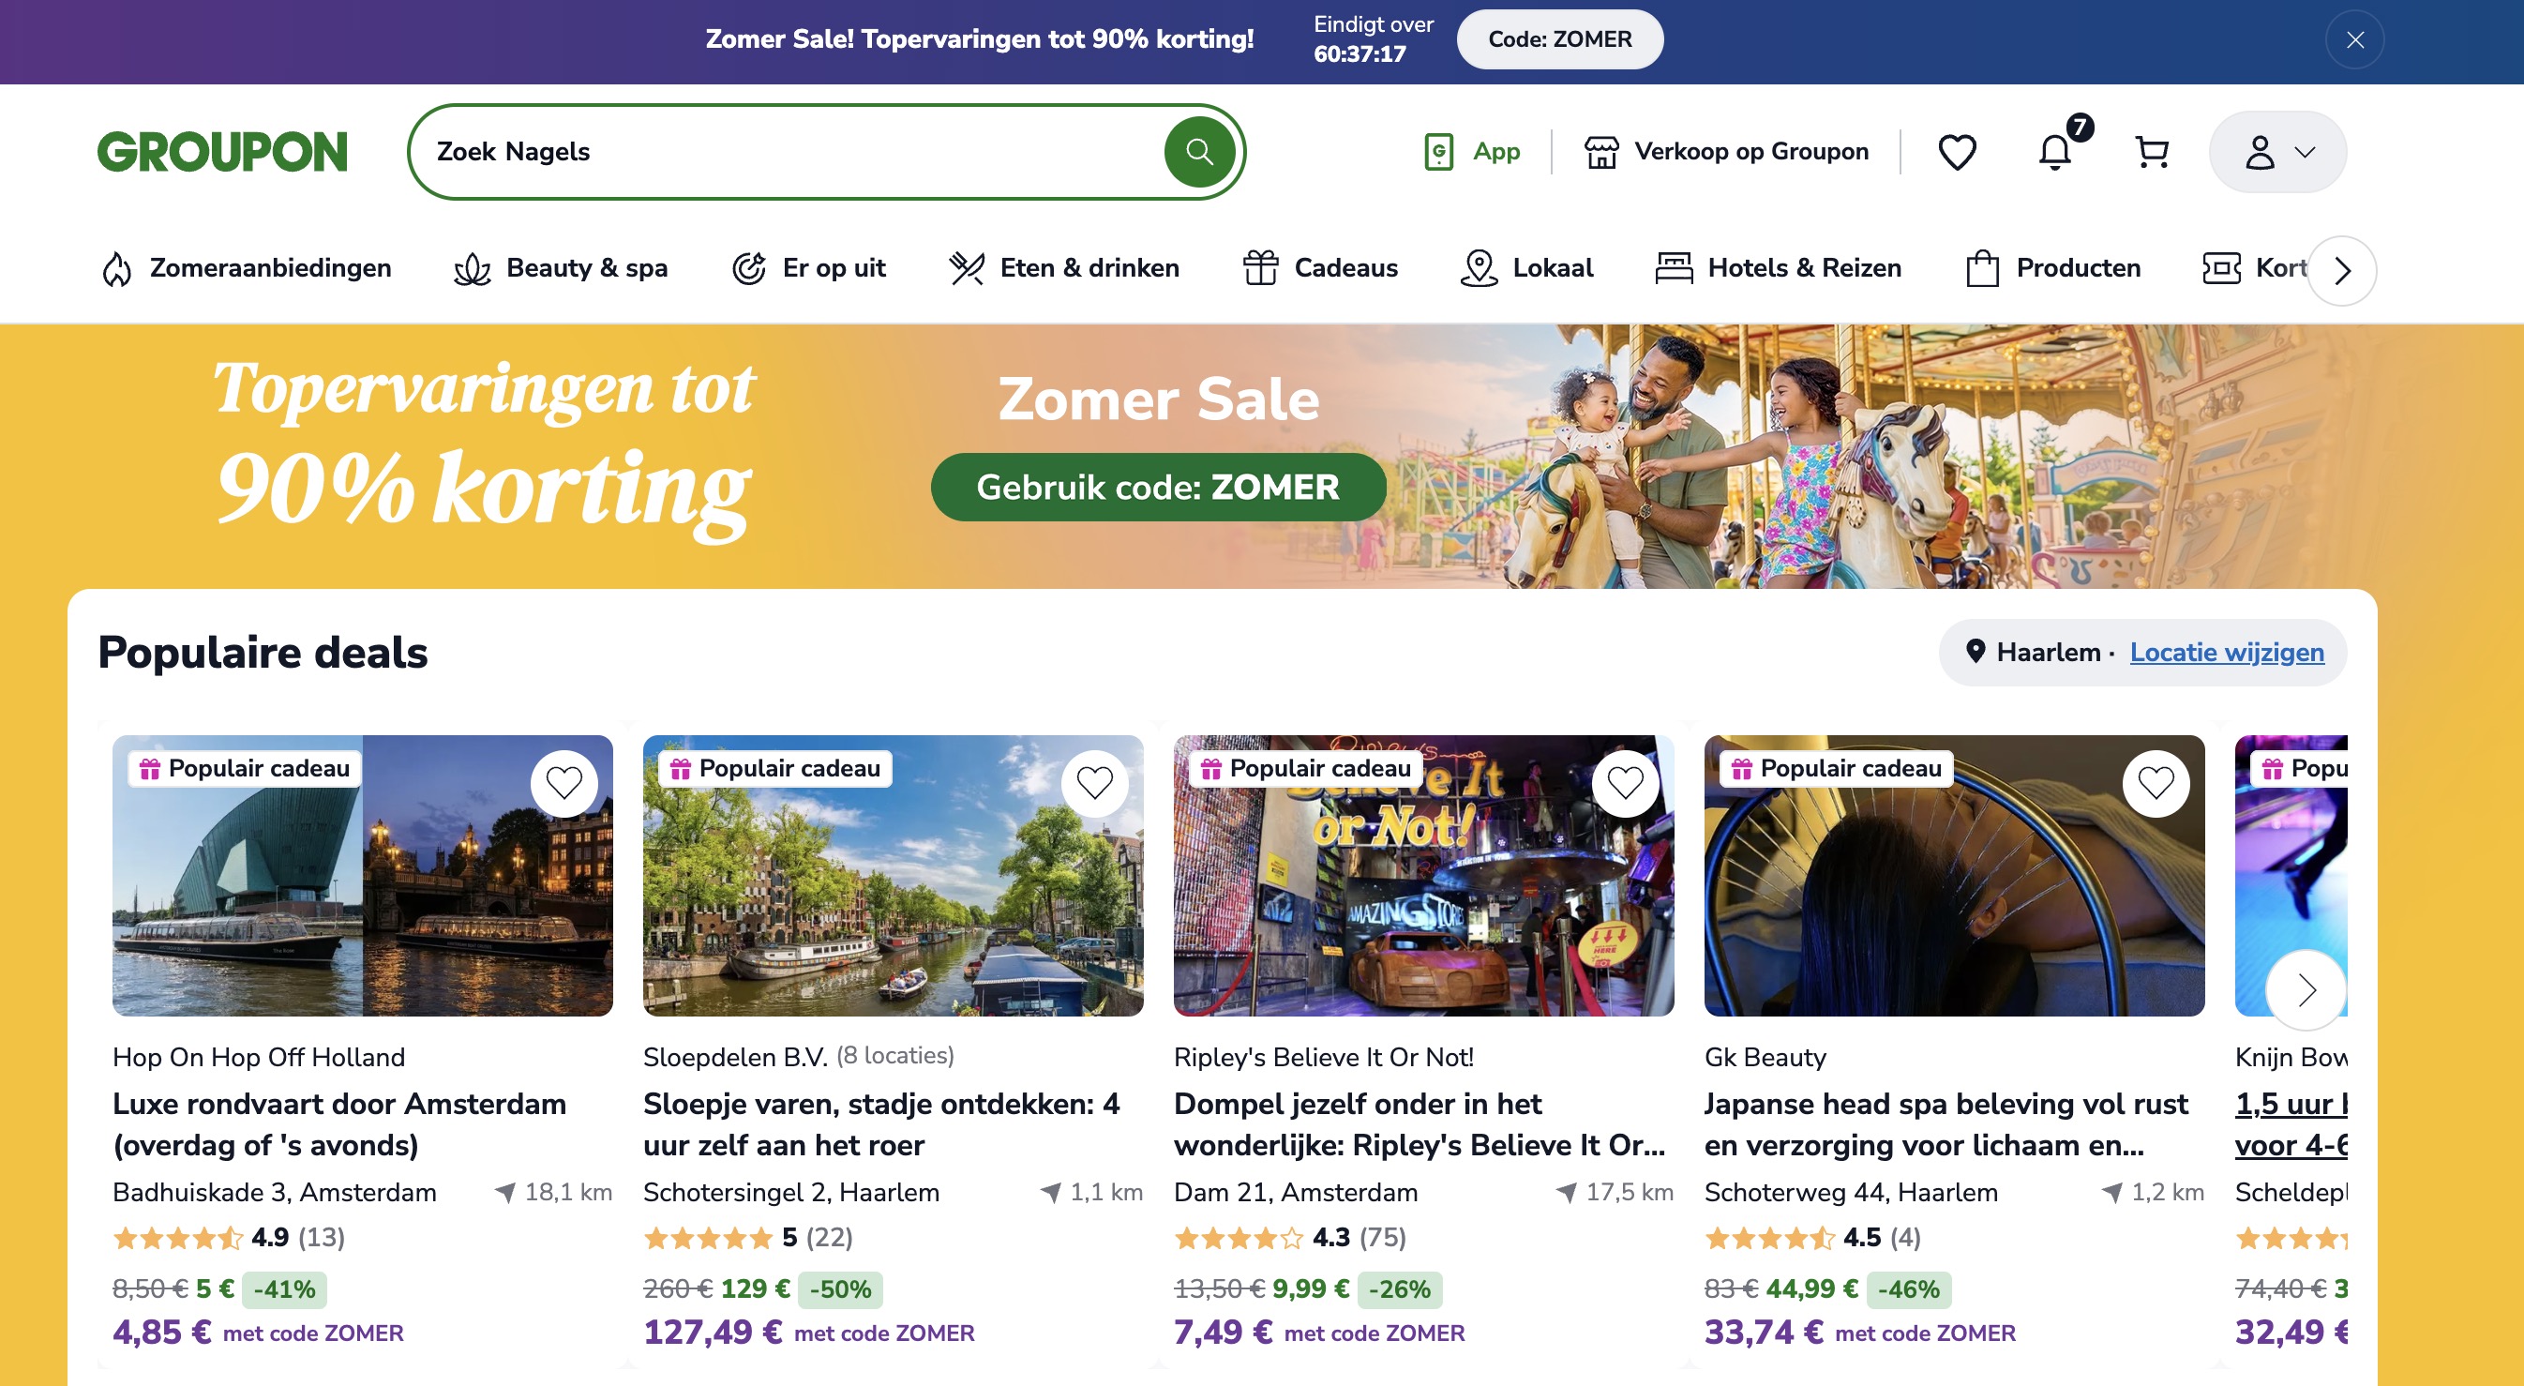Close the Zomer Sale top banner
This screenshot has width=2524, height=1386.
(2354, 39)
